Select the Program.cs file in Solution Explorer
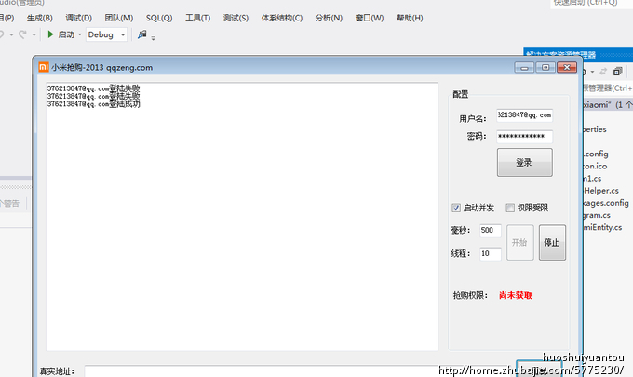This screenshot has height=377, width=633. tap(597, 215)
